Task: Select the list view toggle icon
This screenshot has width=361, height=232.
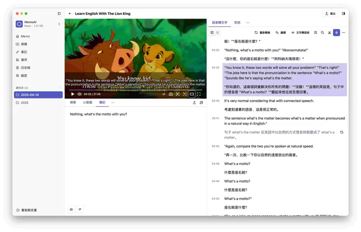Action: 218,32
